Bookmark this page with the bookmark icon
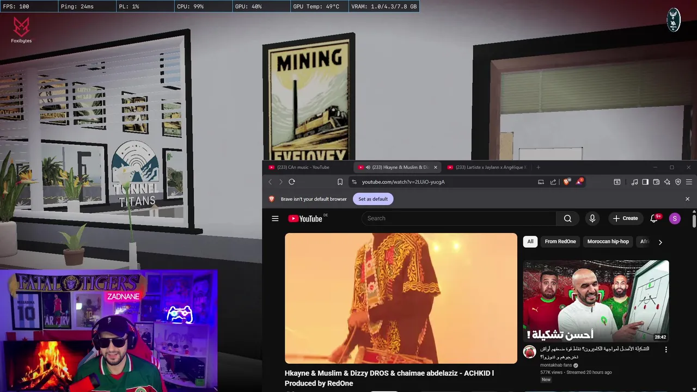This screenshot has height=392, width=697. tap(340, 182)
